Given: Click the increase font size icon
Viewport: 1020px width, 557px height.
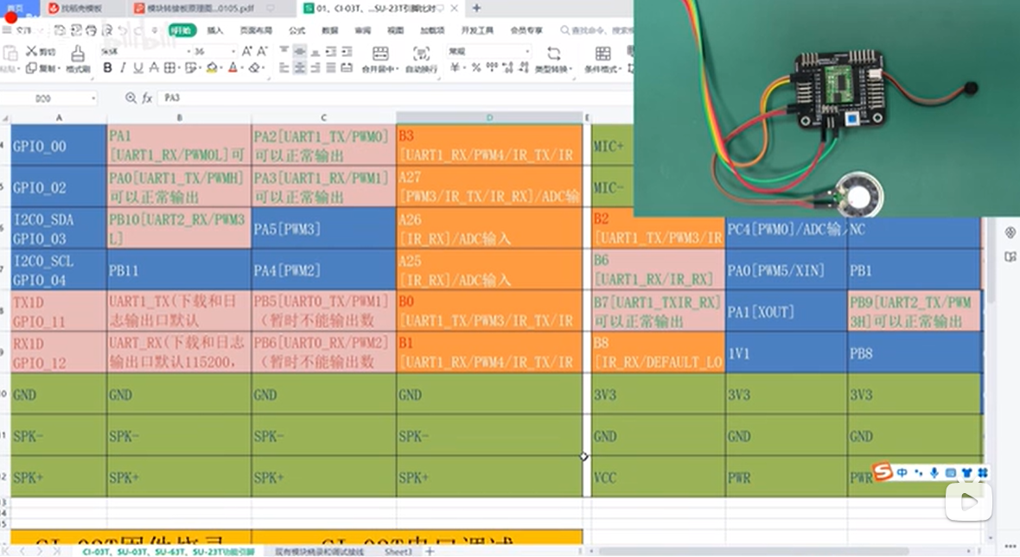Looking at the screenshot, I should [247, 52].
